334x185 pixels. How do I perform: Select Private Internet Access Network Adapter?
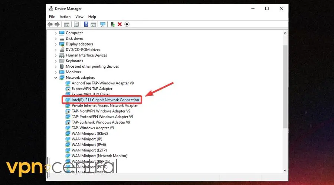click(105, 105)
